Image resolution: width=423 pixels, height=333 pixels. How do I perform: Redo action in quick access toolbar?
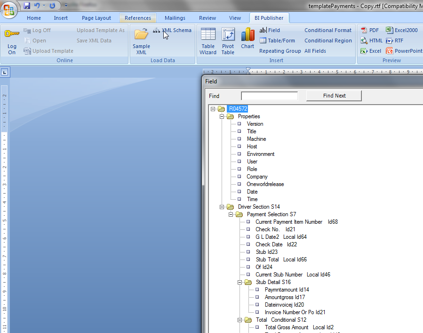coord(52,5)
